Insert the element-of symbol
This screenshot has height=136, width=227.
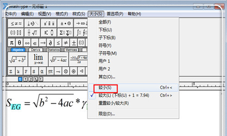35,43
